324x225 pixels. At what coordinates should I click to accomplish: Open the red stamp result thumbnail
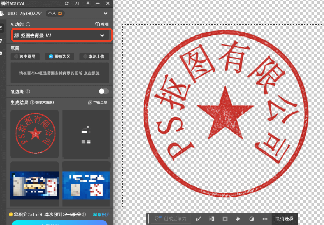pos(34,134)
